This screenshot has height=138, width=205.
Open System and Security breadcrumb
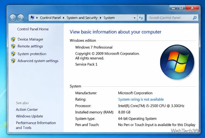(82, 18)
